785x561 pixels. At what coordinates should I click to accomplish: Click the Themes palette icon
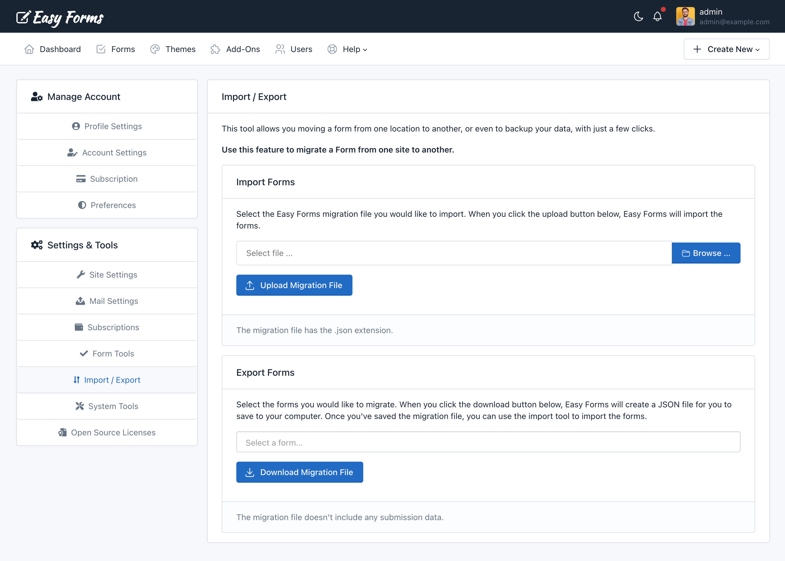tap(155, 49)
